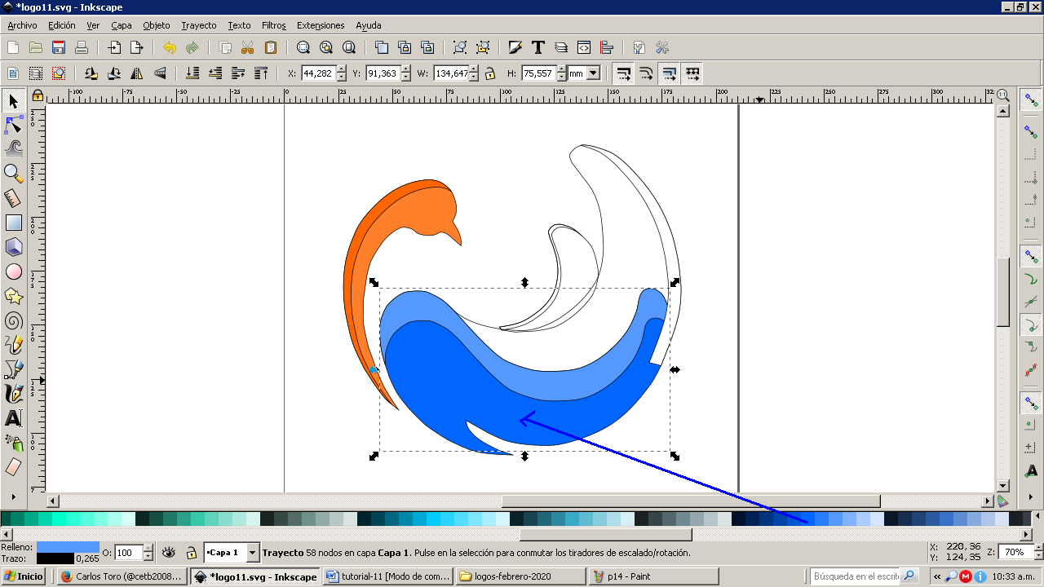Screen dimensions: 1044x587
Task: Open the Archivo menu
Action: [22, 25]
